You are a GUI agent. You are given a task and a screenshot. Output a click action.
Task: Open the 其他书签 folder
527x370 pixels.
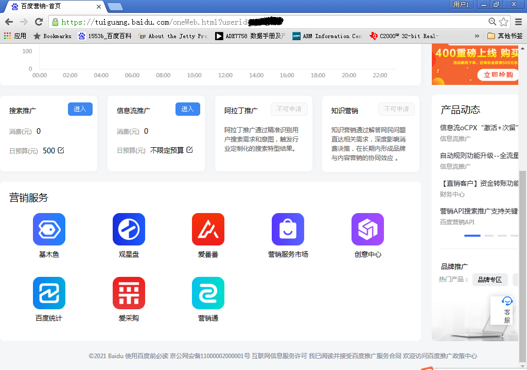[505, 36]
